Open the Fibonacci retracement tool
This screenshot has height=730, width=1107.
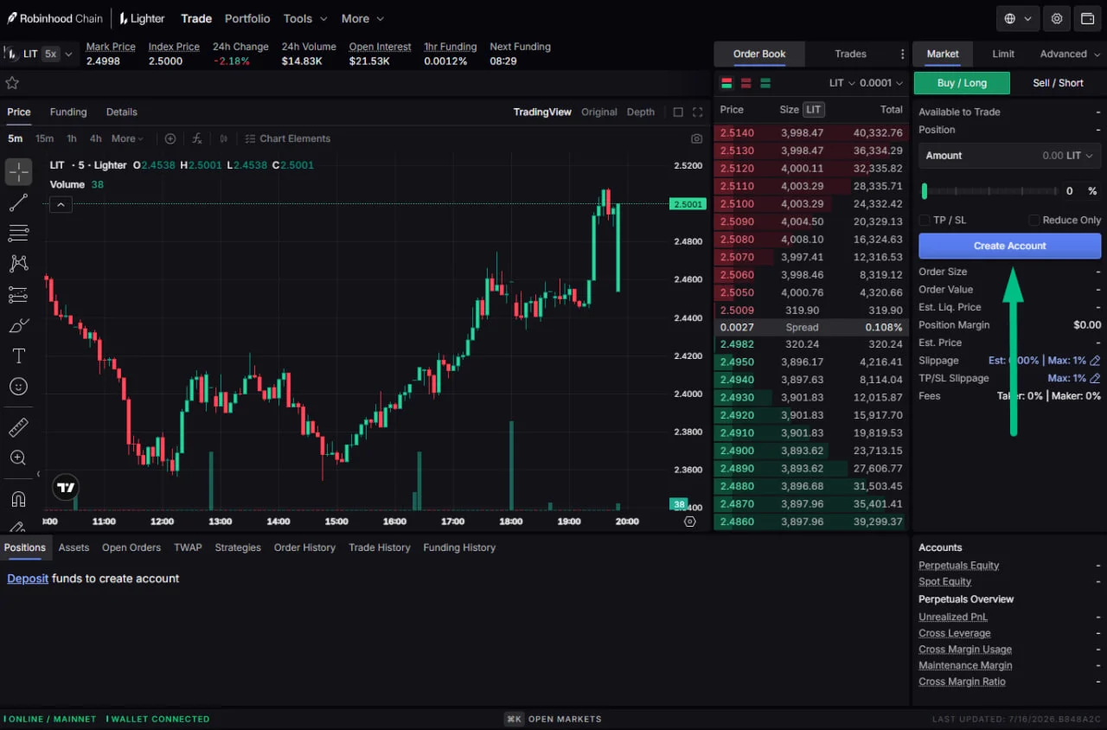tap(18, 234)
